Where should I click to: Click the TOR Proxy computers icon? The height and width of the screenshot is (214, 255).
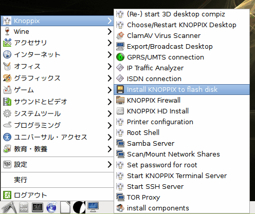[120, 197]
